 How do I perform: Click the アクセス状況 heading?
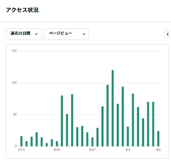click(22, 10)
